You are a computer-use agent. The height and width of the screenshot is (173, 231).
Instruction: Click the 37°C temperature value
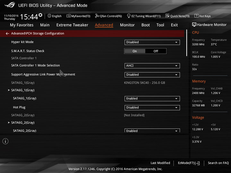tap(214, 45)
